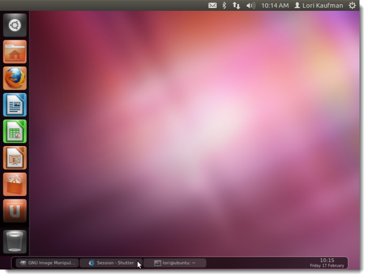Open the sound volume indicator

point(251,6)
